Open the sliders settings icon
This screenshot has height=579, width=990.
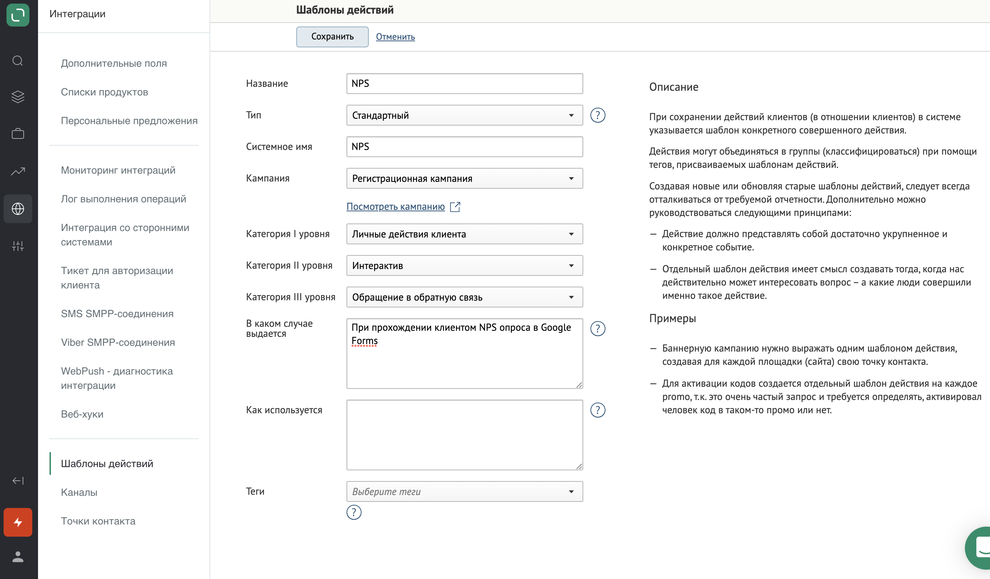(x=18, y=246)
